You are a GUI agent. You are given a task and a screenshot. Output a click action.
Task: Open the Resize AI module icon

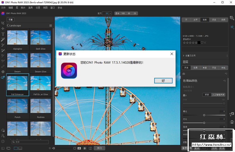coord(232,114)
